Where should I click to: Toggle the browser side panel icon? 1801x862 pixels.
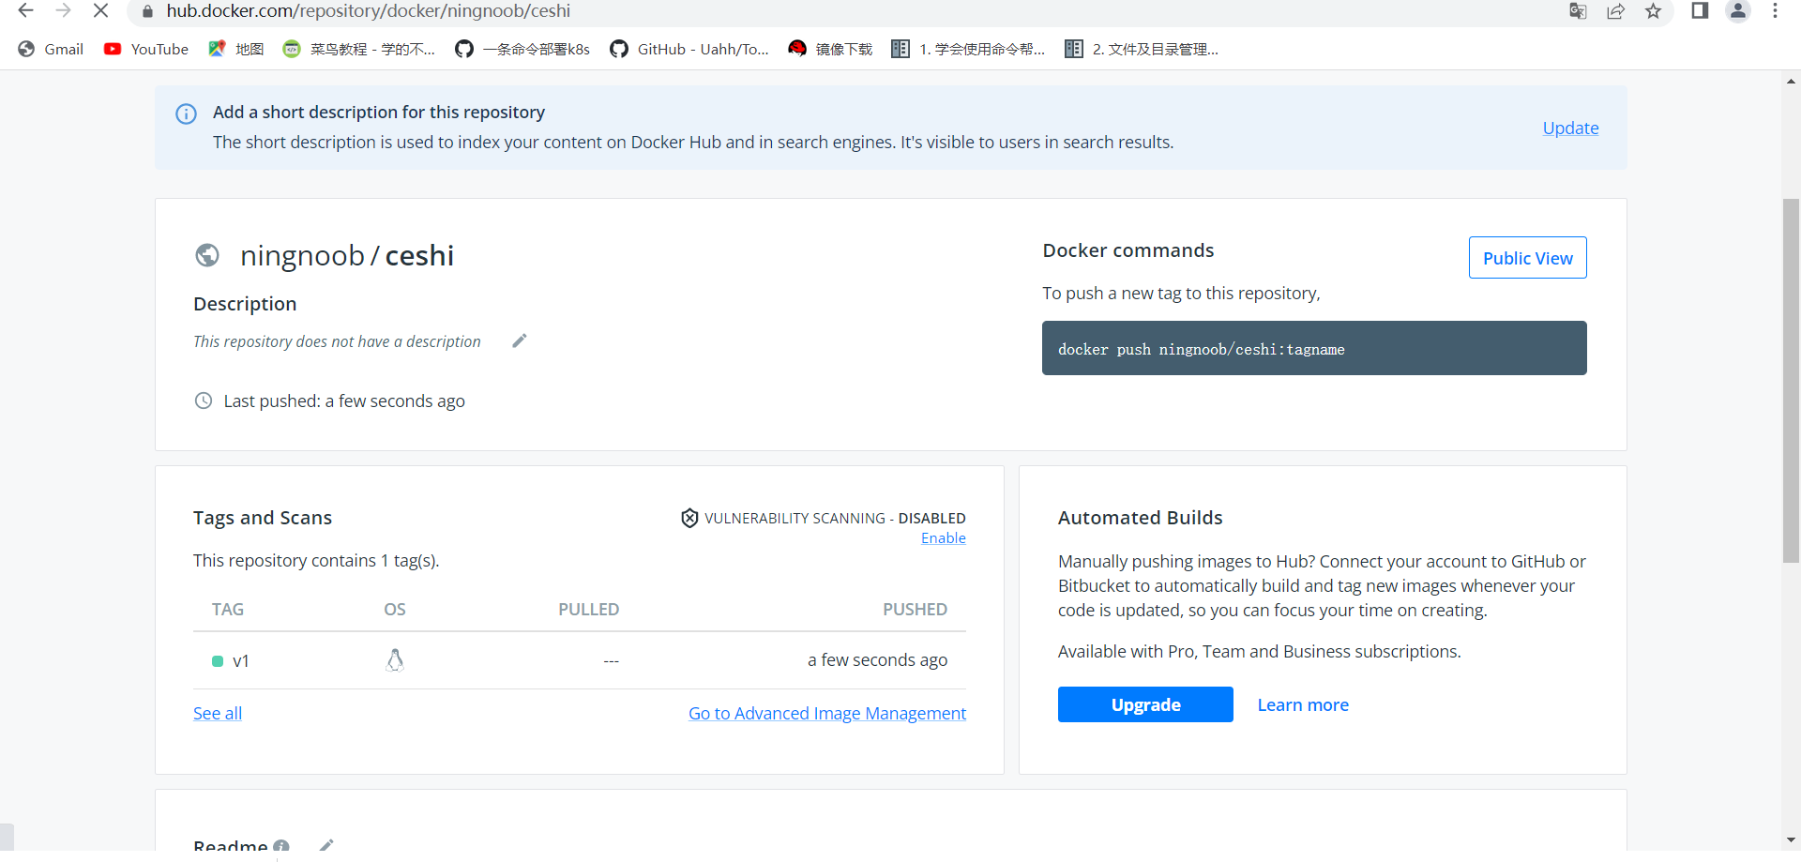[1700, 11]
